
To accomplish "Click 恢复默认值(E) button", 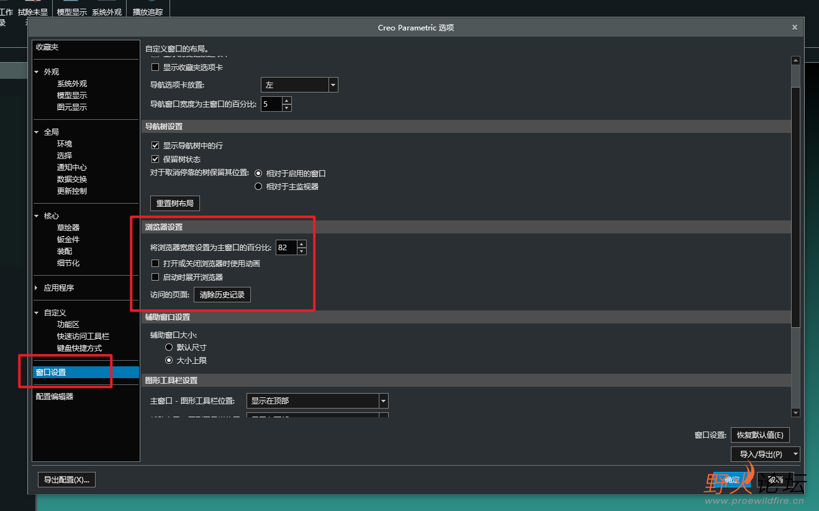I will 760,435.
